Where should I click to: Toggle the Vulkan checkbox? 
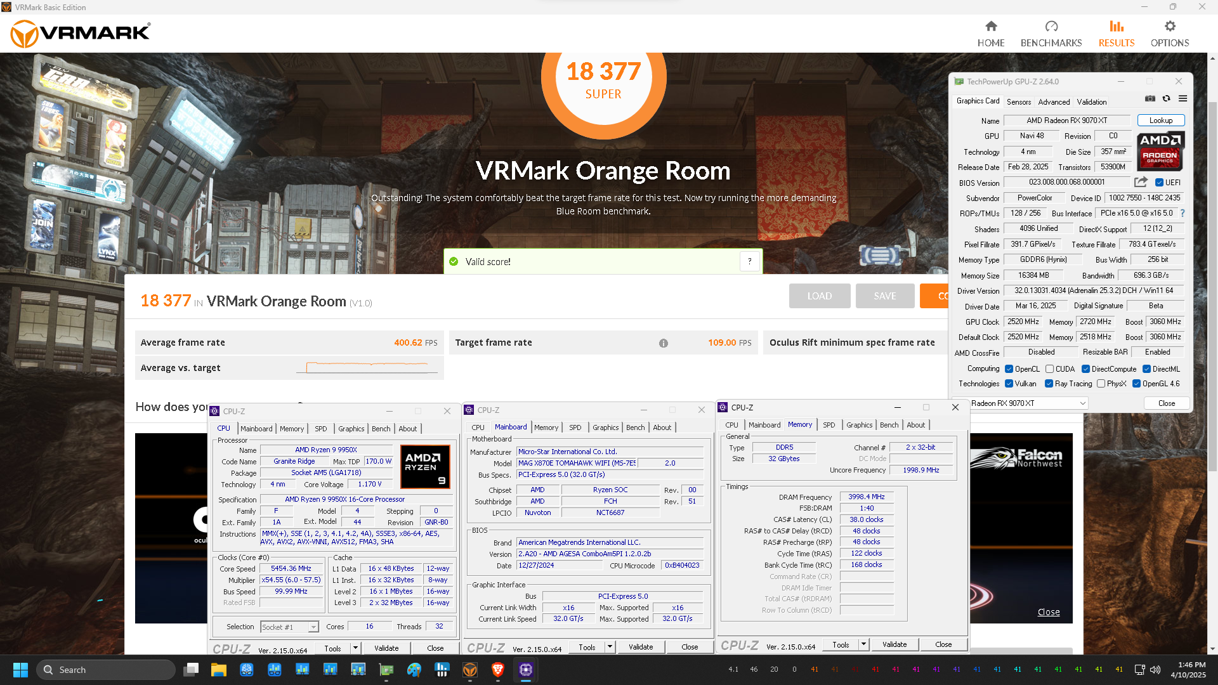1009,384
